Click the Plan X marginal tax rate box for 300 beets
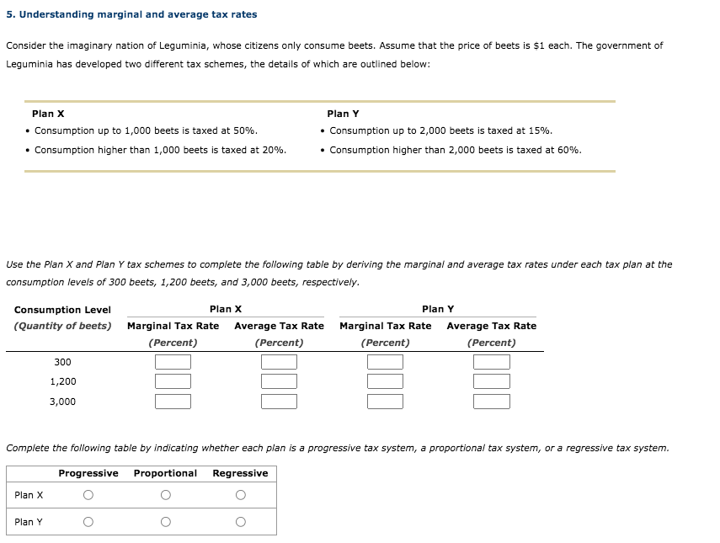Image resolution: width=720 pixels, height=543 pixels. (173, 361)
